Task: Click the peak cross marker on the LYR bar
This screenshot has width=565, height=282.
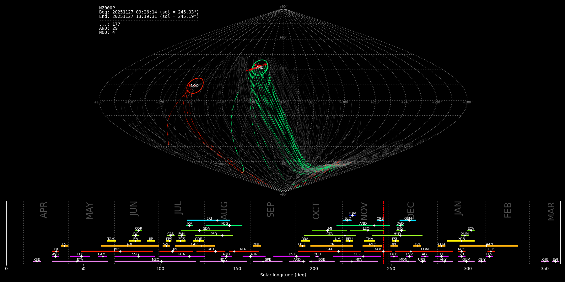Action: coord(56,251)
